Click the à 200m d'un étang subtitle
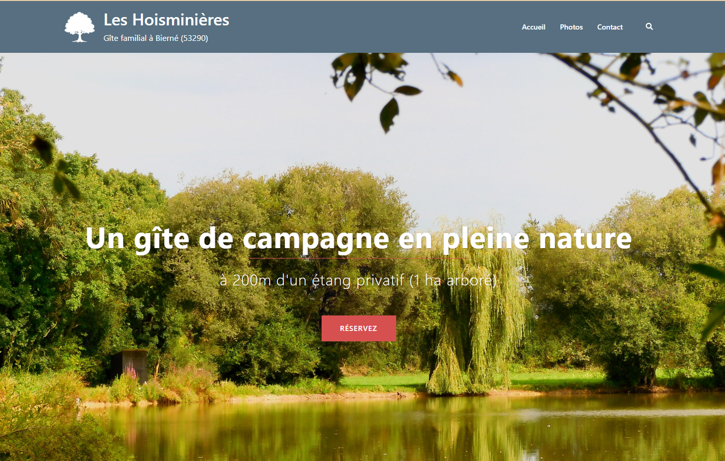The height and width of the screenshot is (461, 725). (x=358, y=280)
